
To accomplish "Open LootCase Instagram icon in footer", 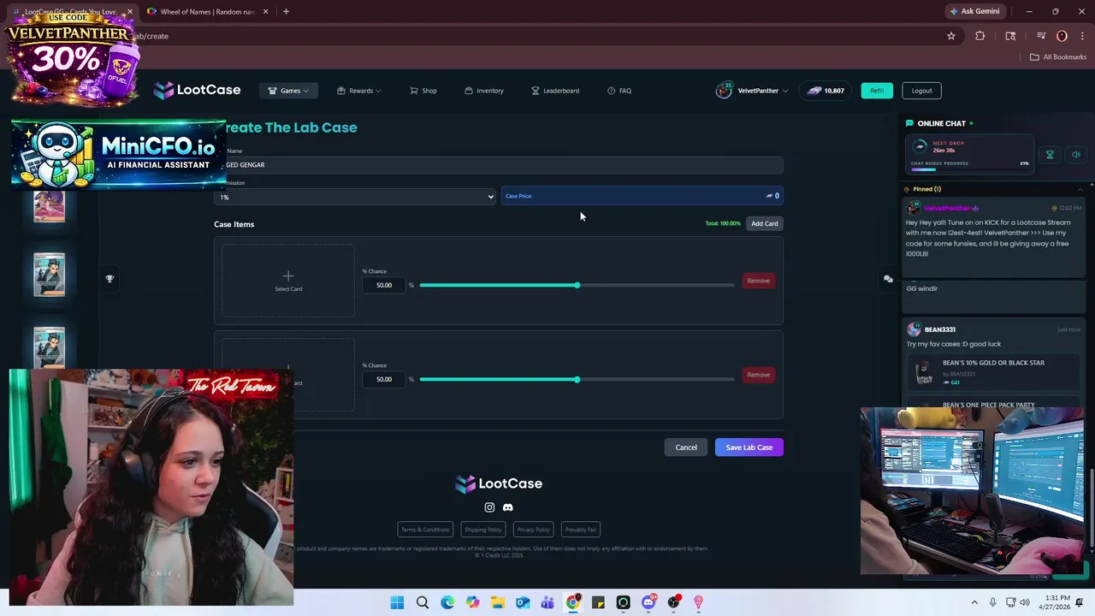I will pos(489,507).
